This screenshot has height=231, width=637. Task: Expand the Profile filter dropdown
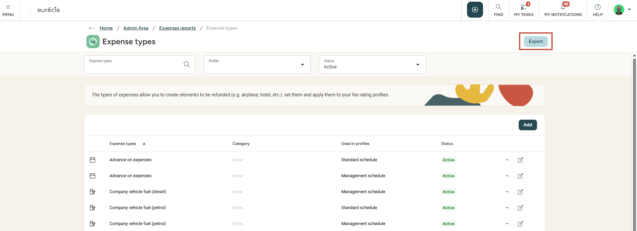tap(302, 64)
